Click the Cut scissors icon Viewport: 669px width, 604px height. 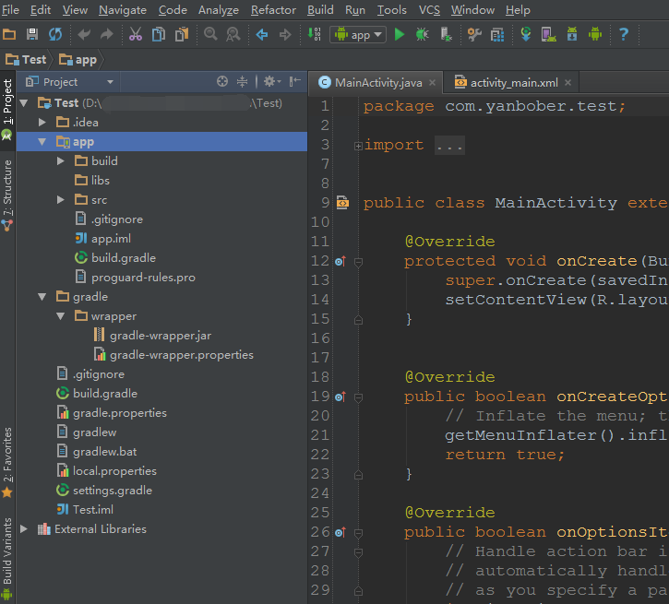coord(135,34)
